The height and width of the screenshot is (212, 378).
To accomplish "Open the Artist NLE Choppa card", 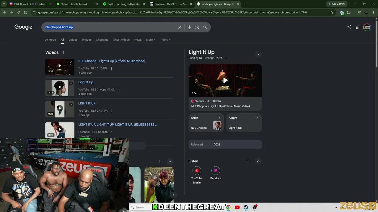I will tap(206, 123).
